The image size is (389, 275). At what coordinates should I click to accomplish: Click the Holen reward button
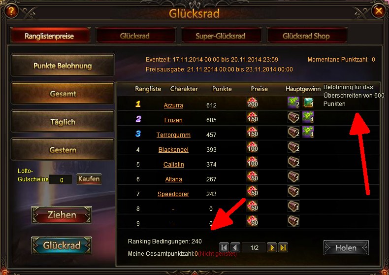pyautogui.click(x=346, y=248)
